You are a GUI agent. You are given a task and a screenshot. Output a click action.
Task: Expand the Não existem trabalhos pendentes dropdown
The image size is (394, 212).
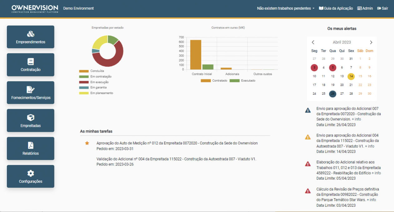[x=285, y=8]
